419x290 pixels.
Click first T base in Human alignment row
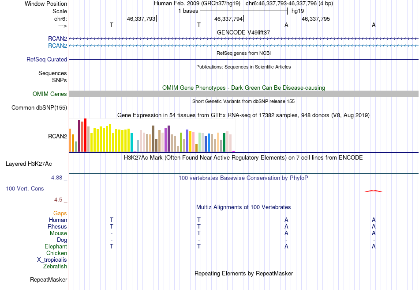[112, 220]
